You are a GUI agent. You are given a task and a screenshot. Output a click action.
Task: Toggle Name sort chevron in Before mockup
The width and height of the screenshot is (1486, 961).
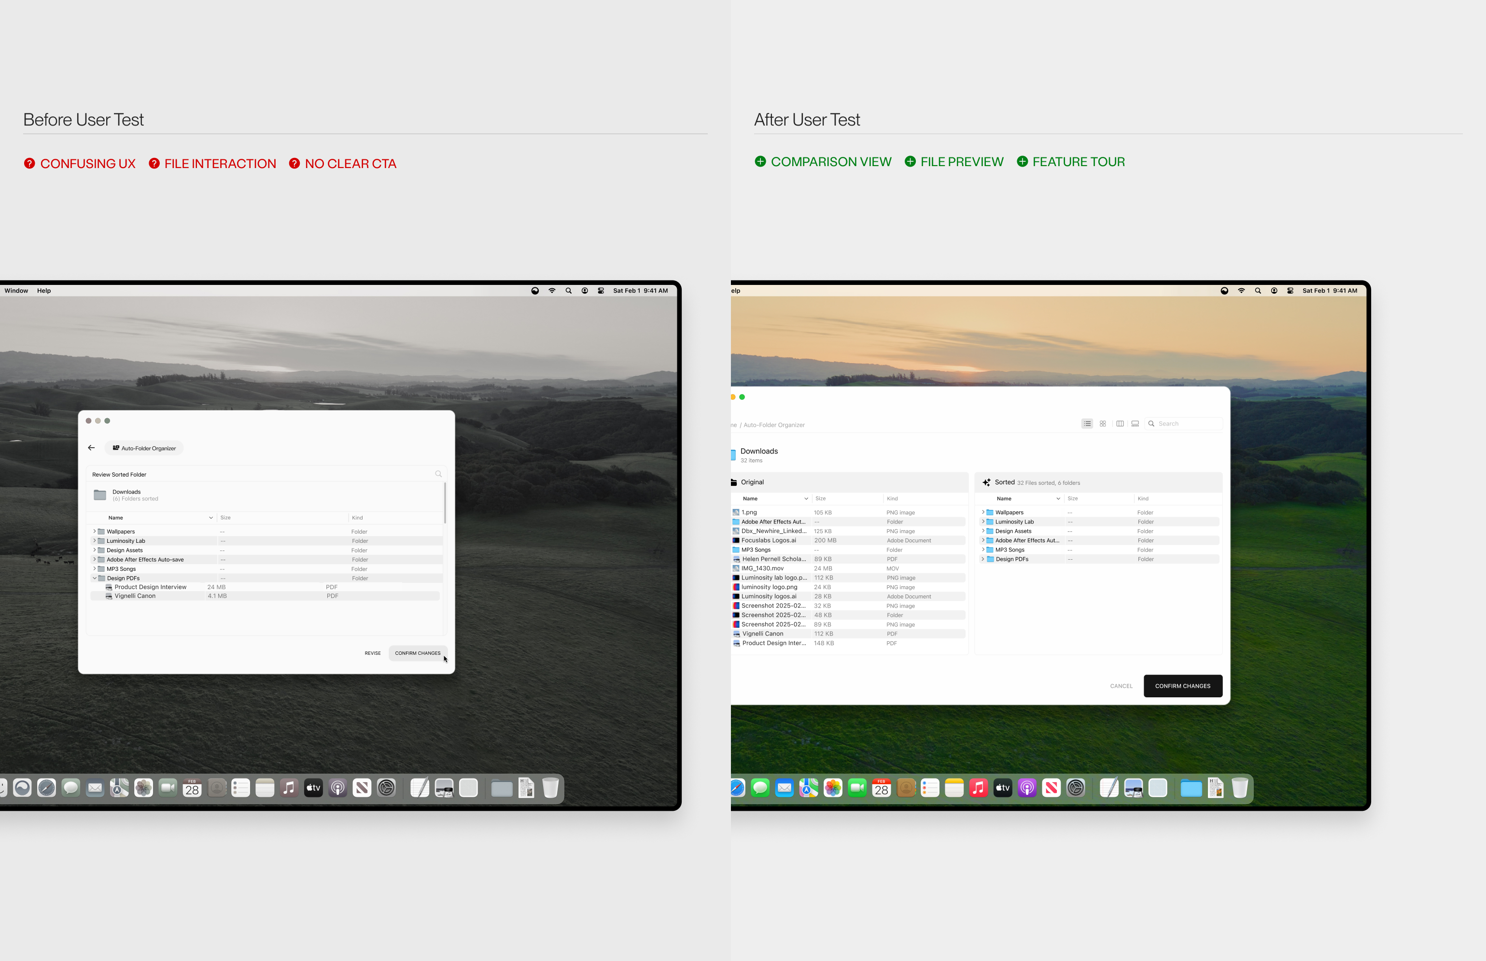click(211, 518)
